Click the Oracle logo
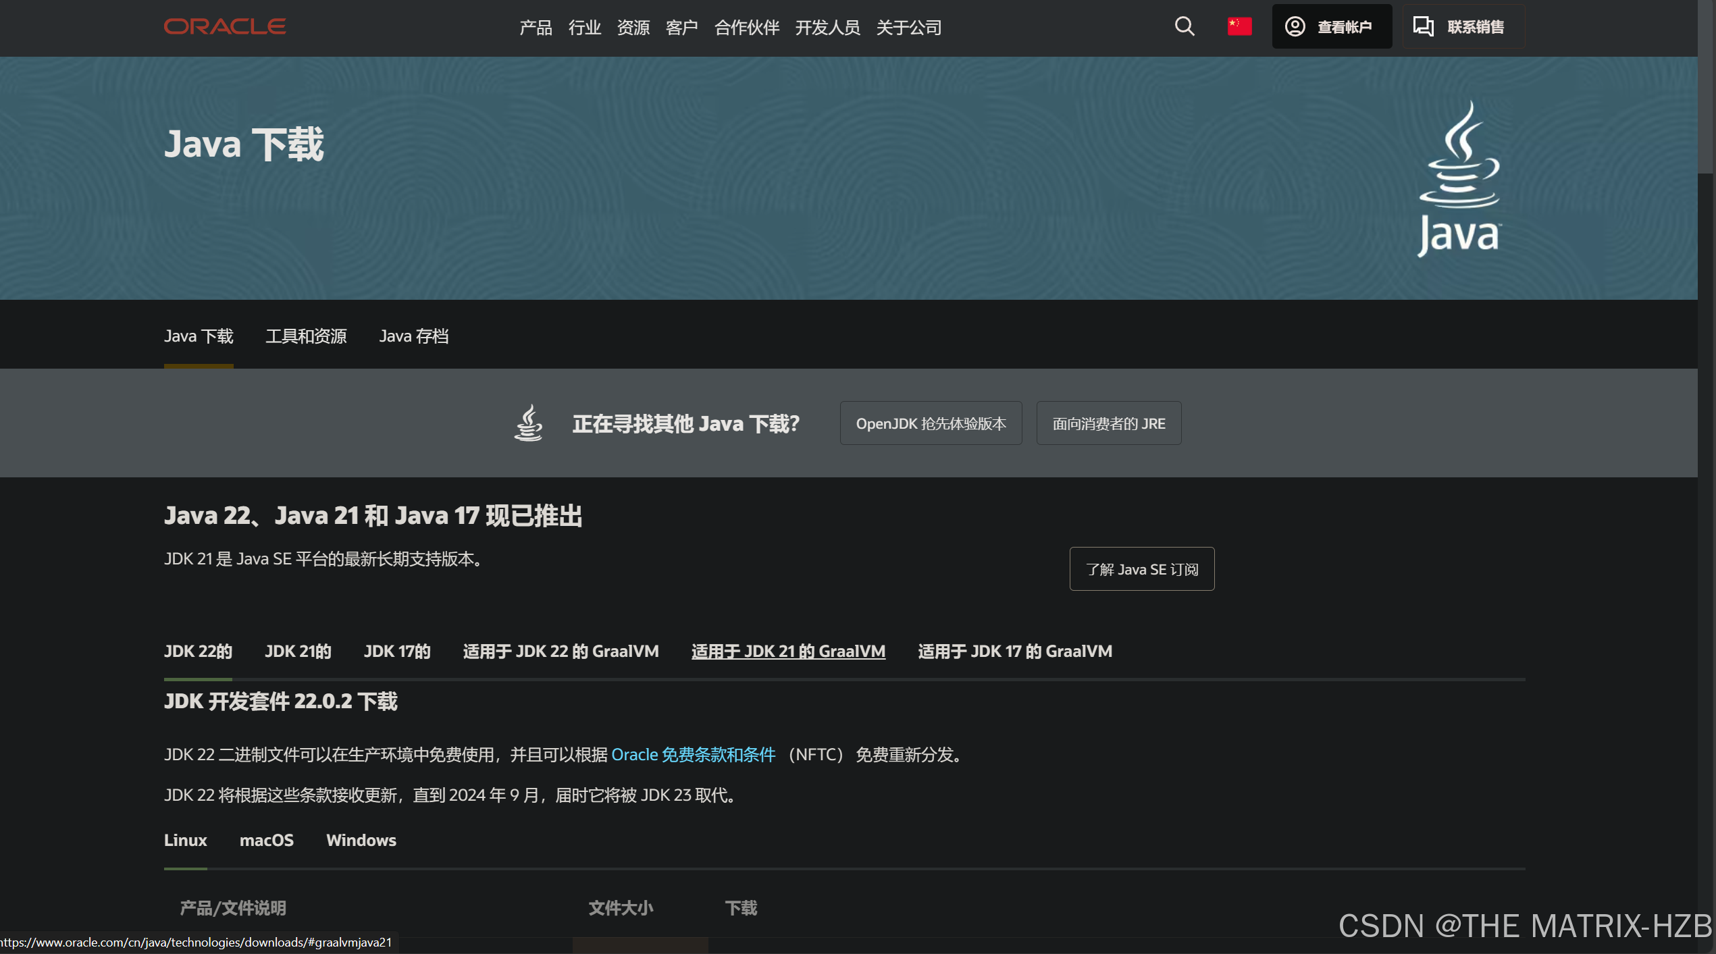Viewport: 1716px width, 954px height. [x=225, y=26]
